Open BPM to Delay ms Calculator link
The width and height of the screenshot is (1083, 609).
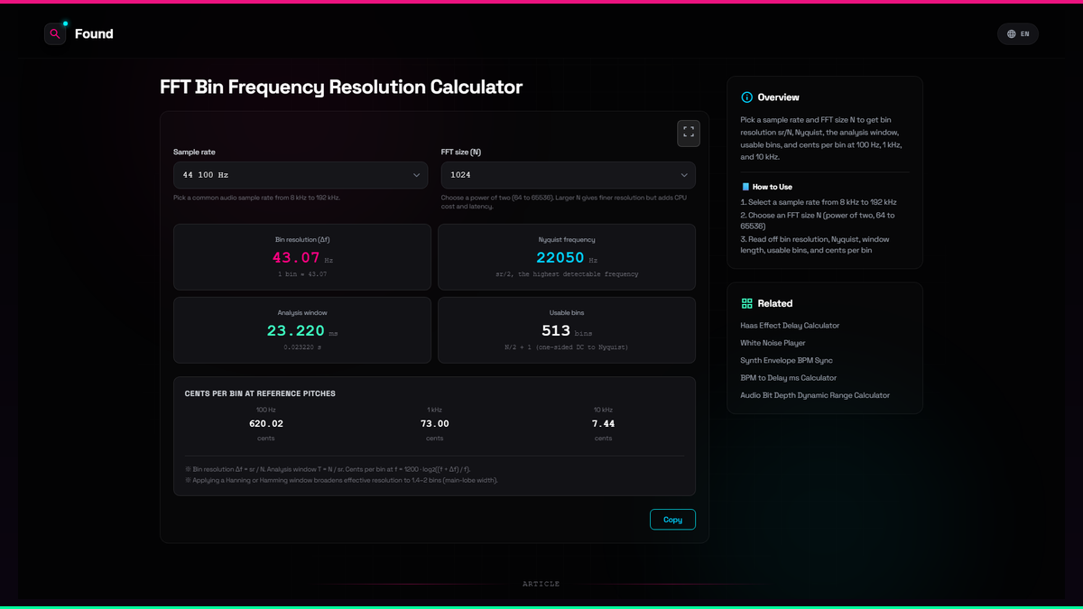tap(788, 378)
